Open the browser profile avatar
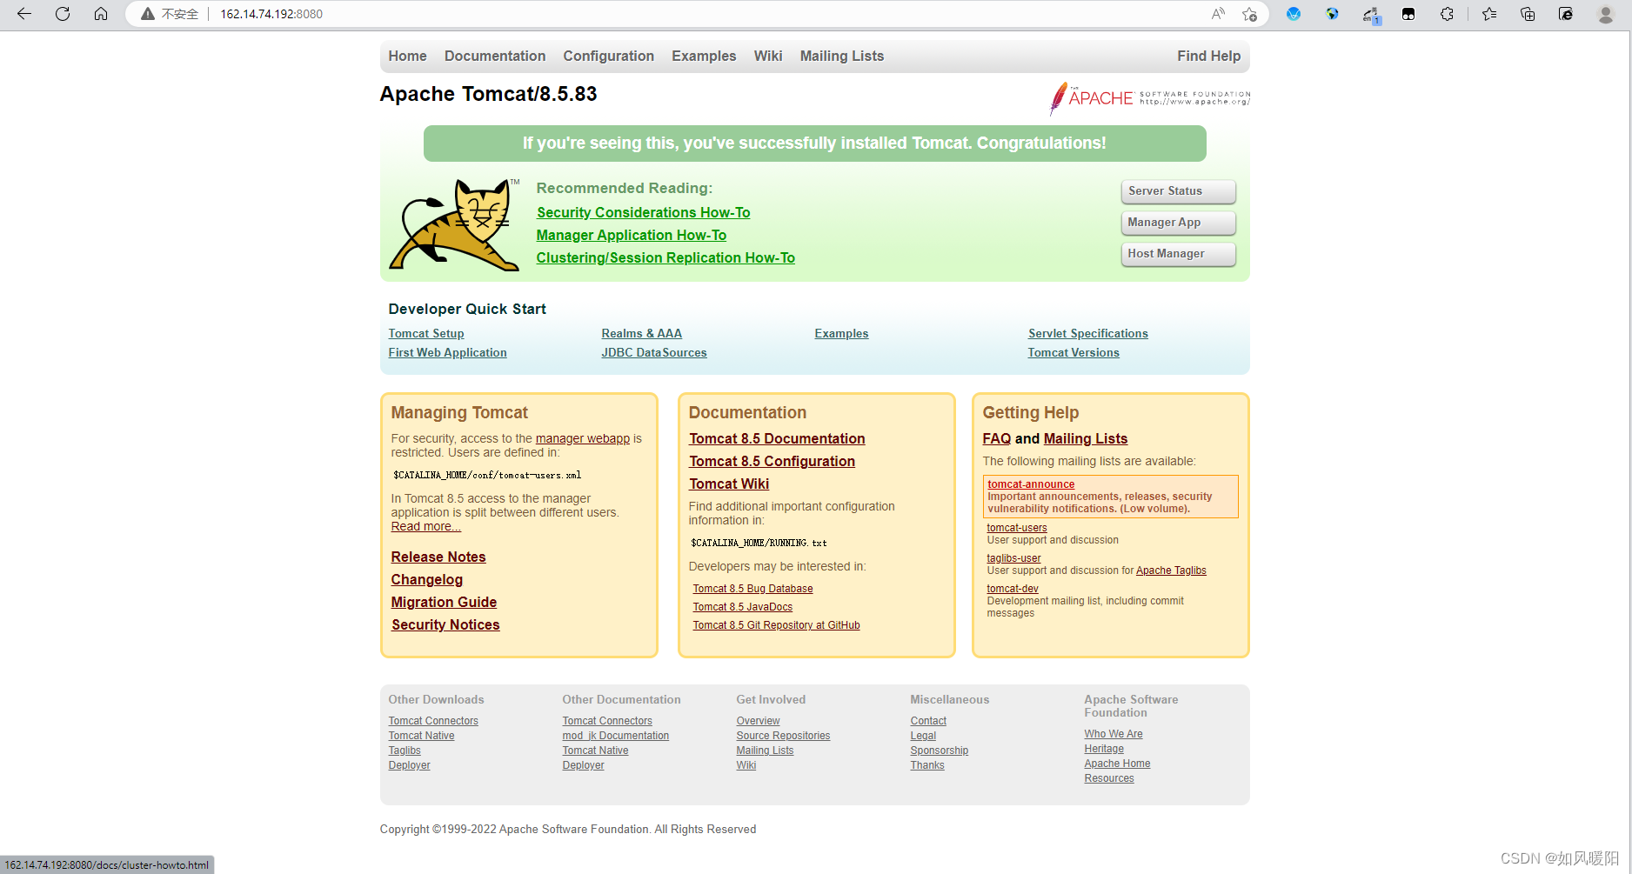 point(1606,14)
